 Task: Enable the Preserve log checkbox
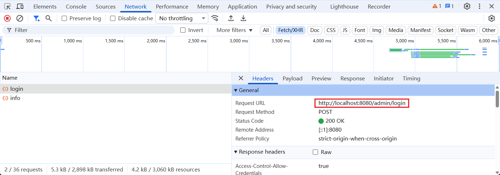(64, 18)
